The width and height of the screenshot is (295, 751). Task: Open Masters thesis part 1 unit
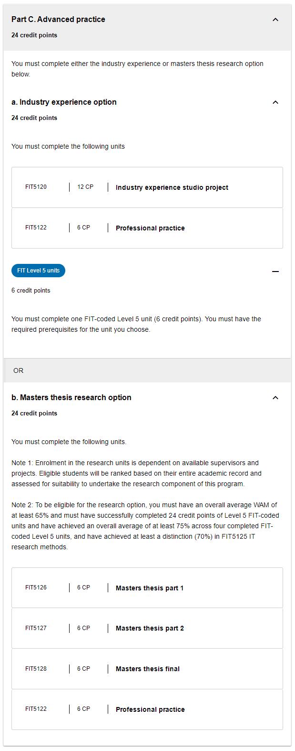pos(149,588)
